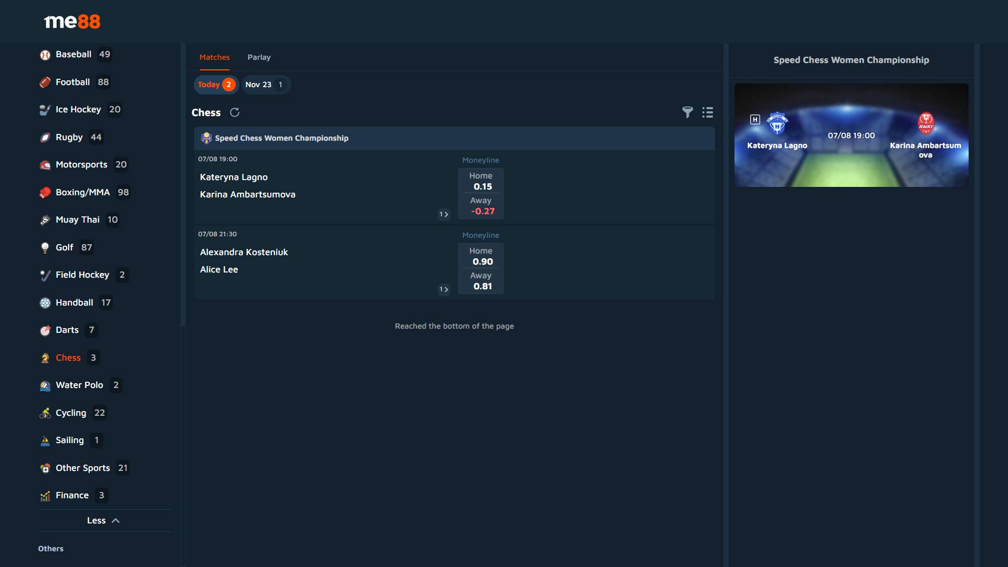
Task: Bet Away -0.27 on Karina Ambartsumova
Action: coord(481,206)
